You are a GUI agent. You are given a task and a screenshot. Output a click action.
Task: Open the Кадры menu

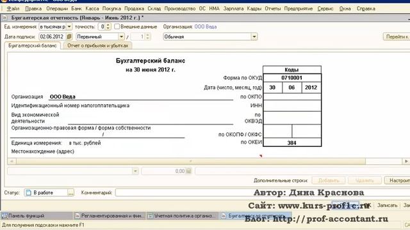(254, 8)
